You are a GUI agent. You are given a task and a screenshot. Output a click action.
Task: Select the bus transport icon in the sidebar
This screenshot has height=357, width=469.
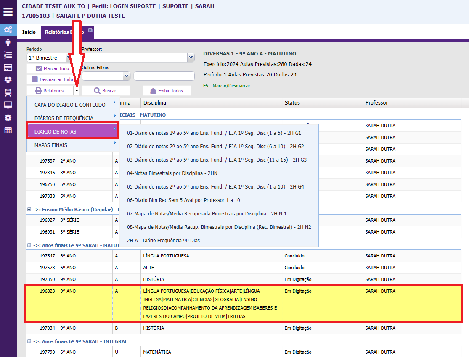pyautogui.click(x=8, y=92)
